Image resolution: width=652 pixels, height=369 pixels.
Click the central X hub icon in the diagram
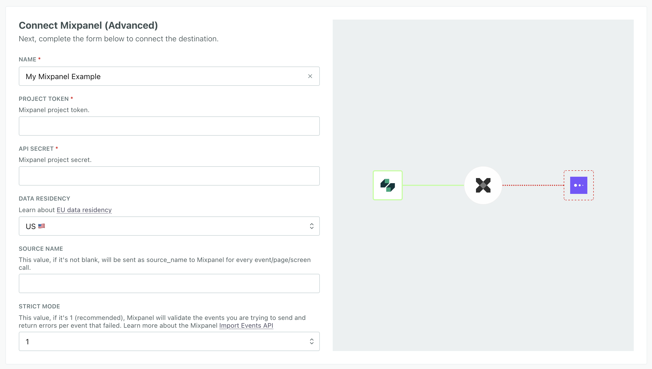pos(483,185)
